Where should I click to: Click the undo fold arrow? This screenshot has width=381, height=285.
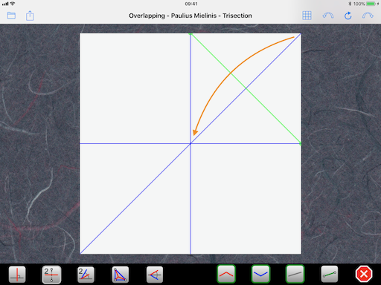point(328,16)
